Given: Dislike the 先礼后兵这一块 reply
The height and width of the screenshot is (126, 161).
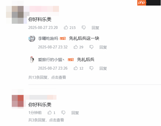Looking at the screenshot, I should coord(91,47).
